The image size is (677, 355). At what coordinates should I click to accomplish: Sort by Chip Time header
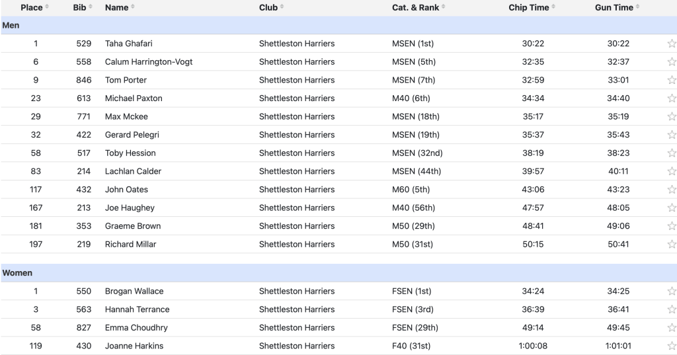(x=532, y=7)
